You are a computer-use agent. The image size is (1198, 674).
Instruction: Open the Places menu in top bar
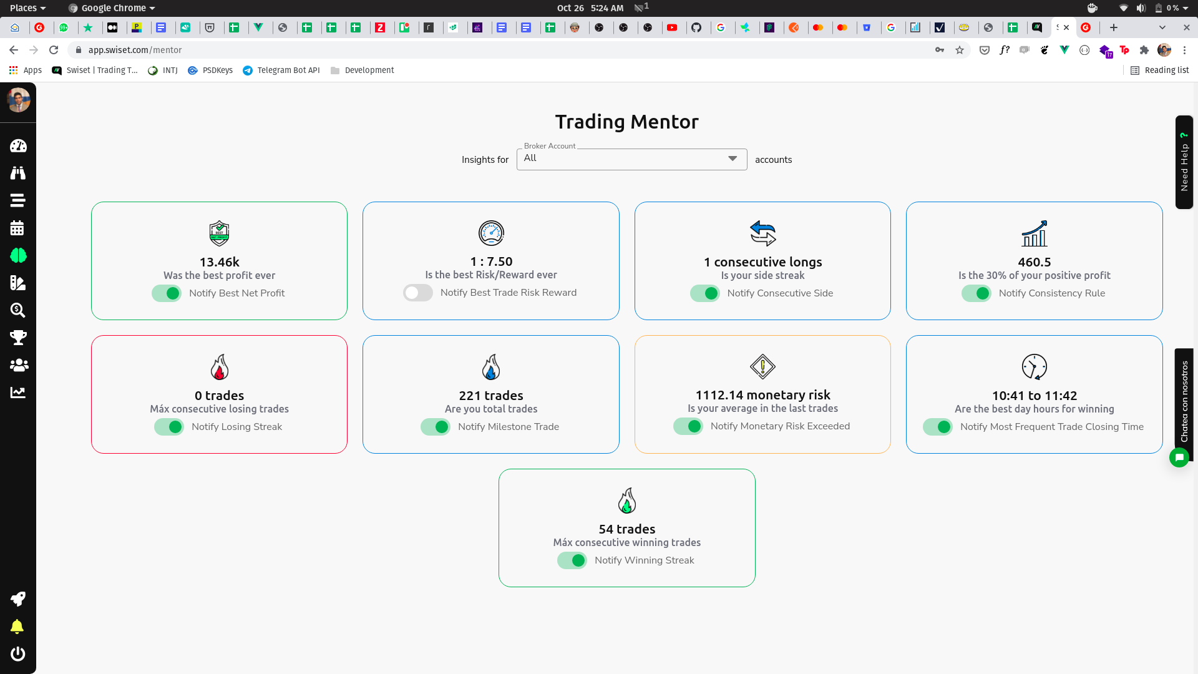coord(27,8)
